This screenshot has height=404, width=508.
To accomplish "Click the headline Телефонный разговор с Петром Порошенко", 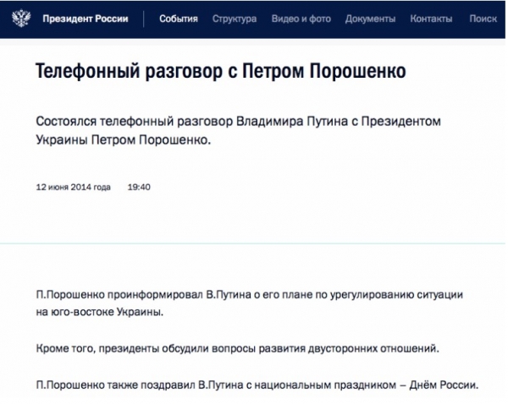I will pos(221,71).
